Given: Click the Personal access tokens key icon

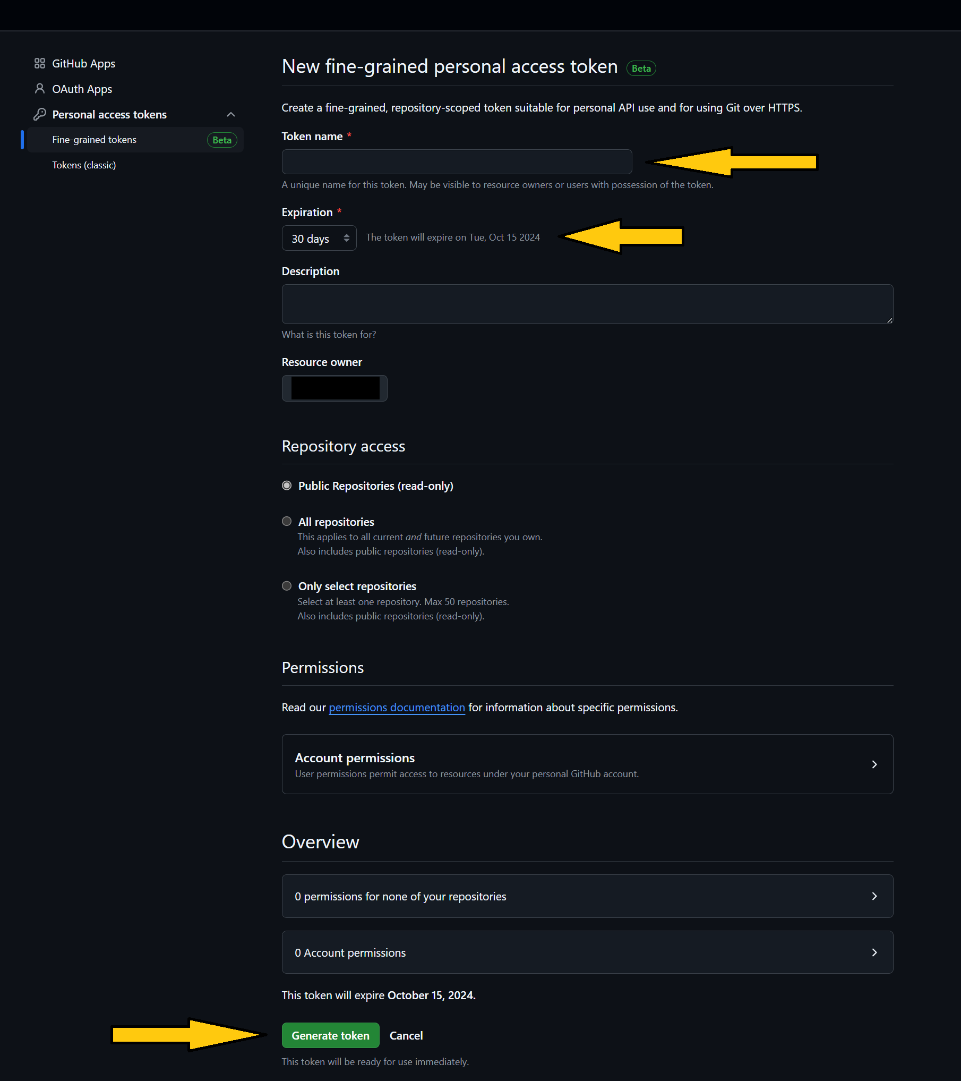Looking at the screenshot, I should [40, 114].
